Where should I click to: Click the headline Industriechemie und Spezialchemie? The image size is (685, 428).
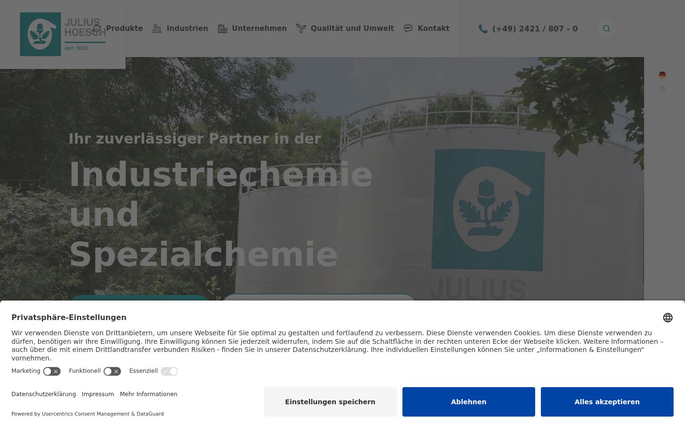[221, 214]
